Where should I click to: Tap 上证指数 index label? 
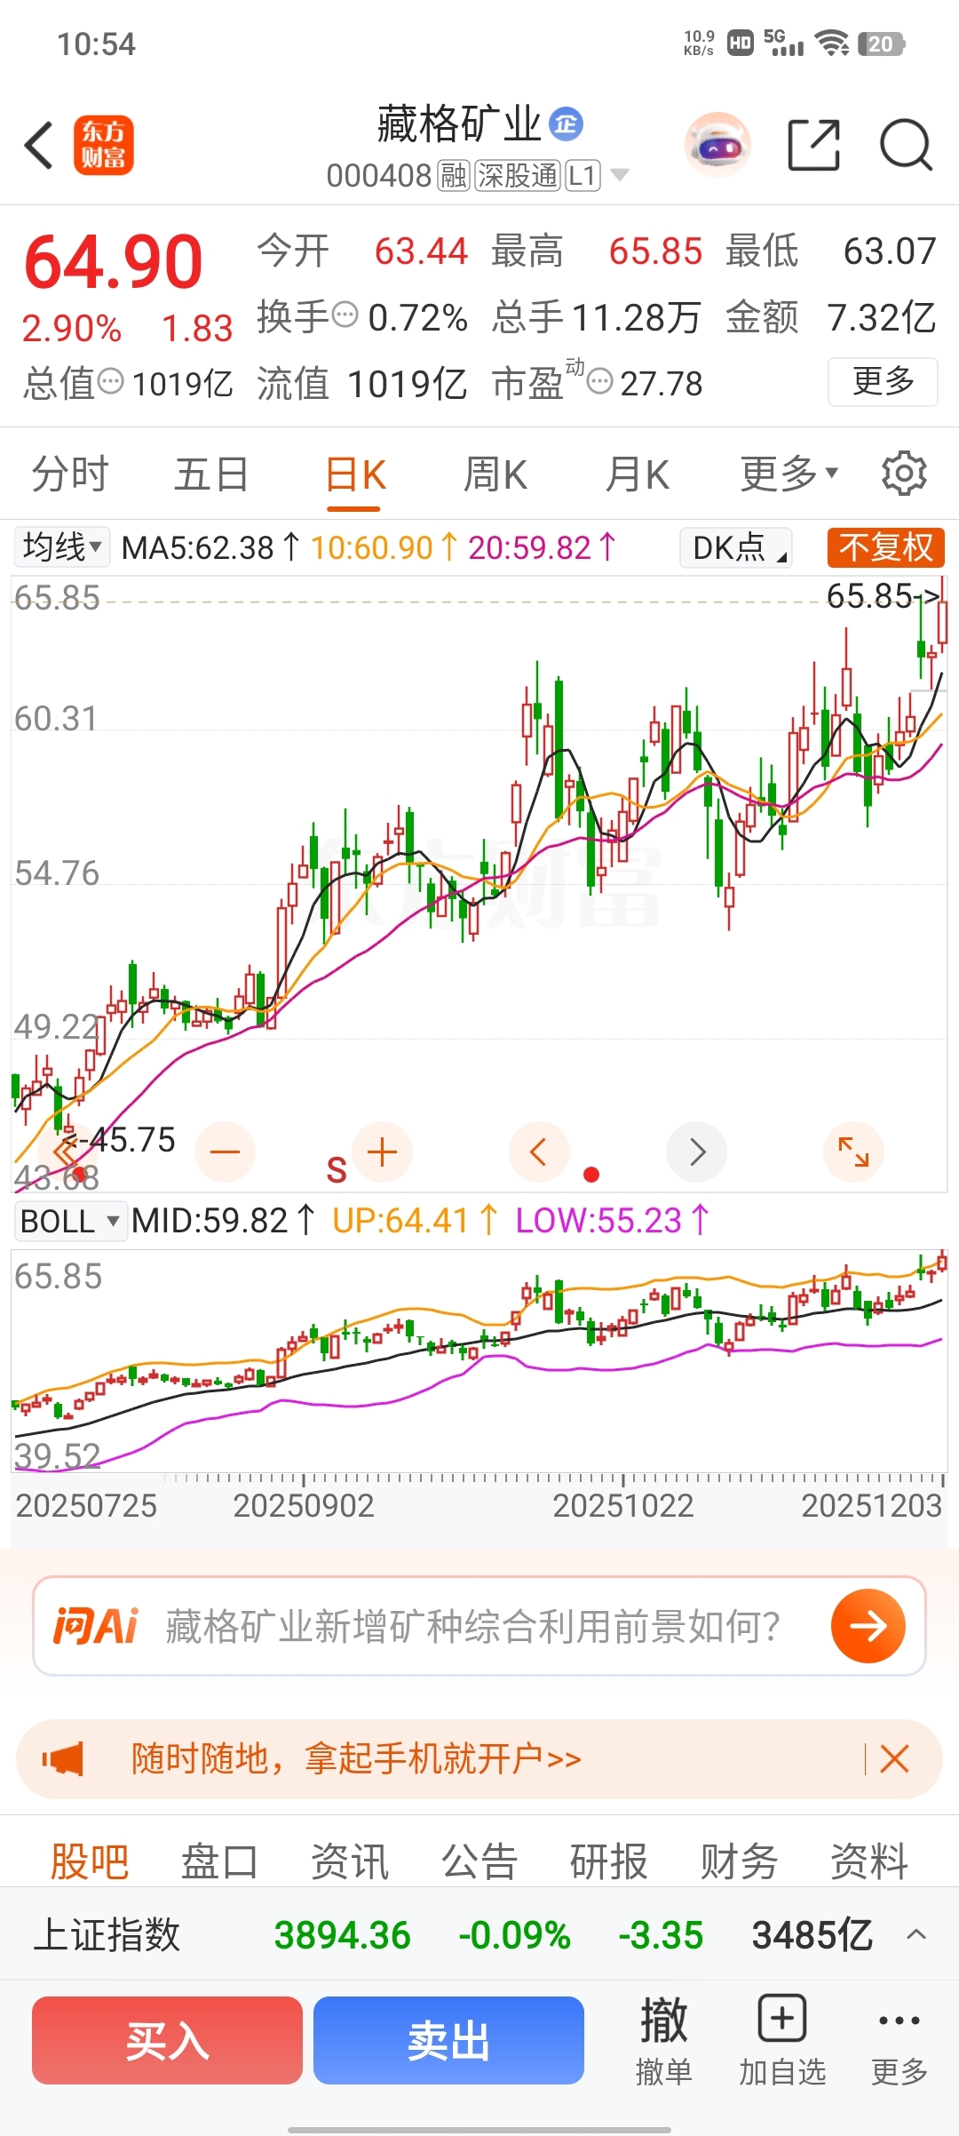coord(107,1934)
